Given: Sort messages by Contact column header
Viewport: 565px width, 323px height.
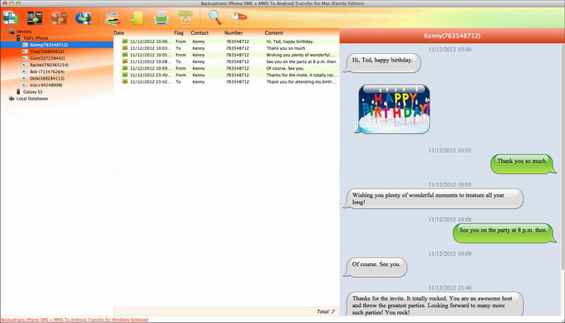Looking at the screenshot, I should point(199,32).
